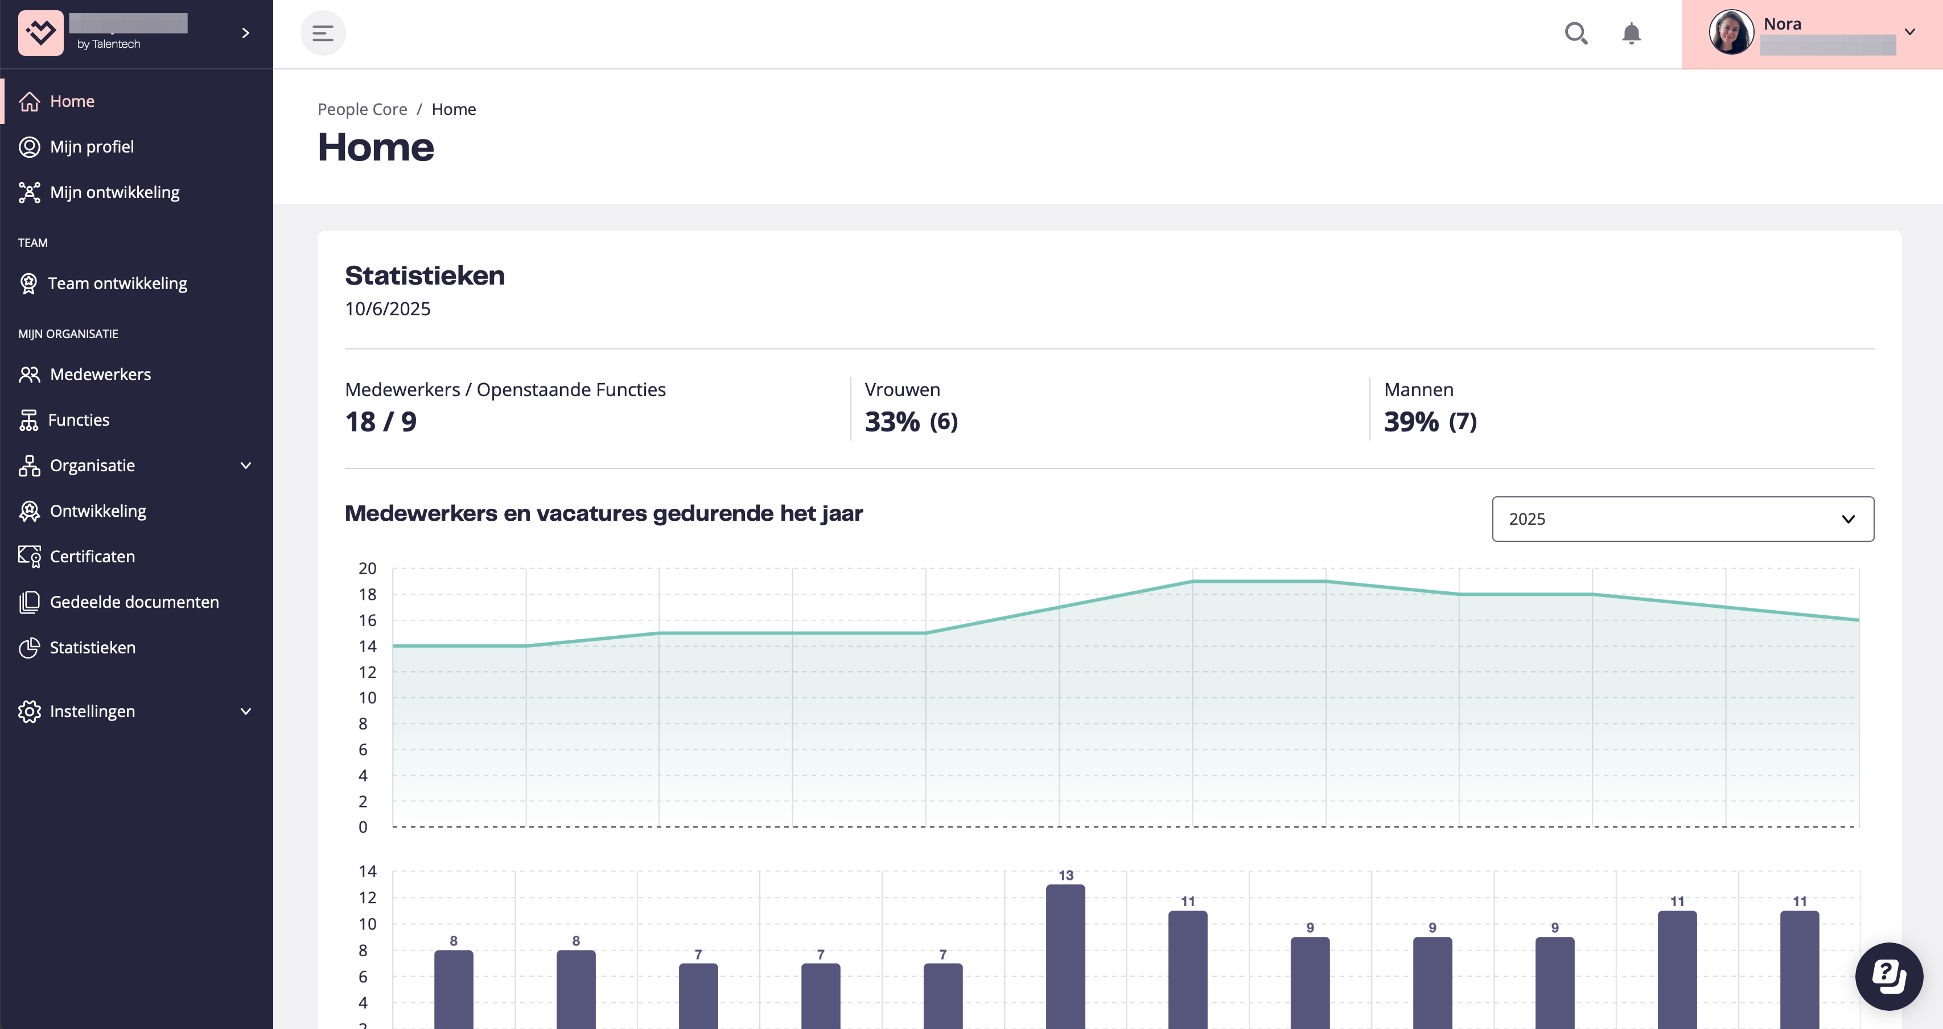
Task: Open the 2025 year dropdown
Action: 1682,519
